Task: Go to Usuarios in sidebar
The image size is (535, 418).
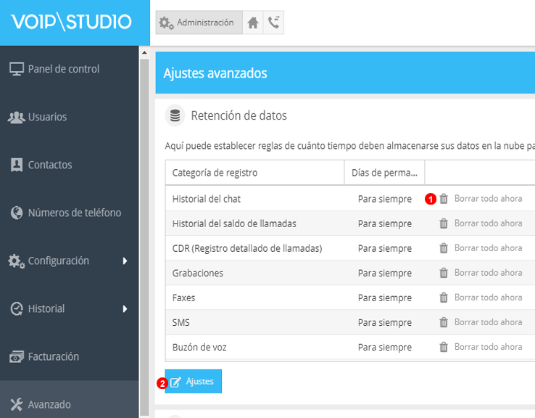Action: click(x=47, y=117)
